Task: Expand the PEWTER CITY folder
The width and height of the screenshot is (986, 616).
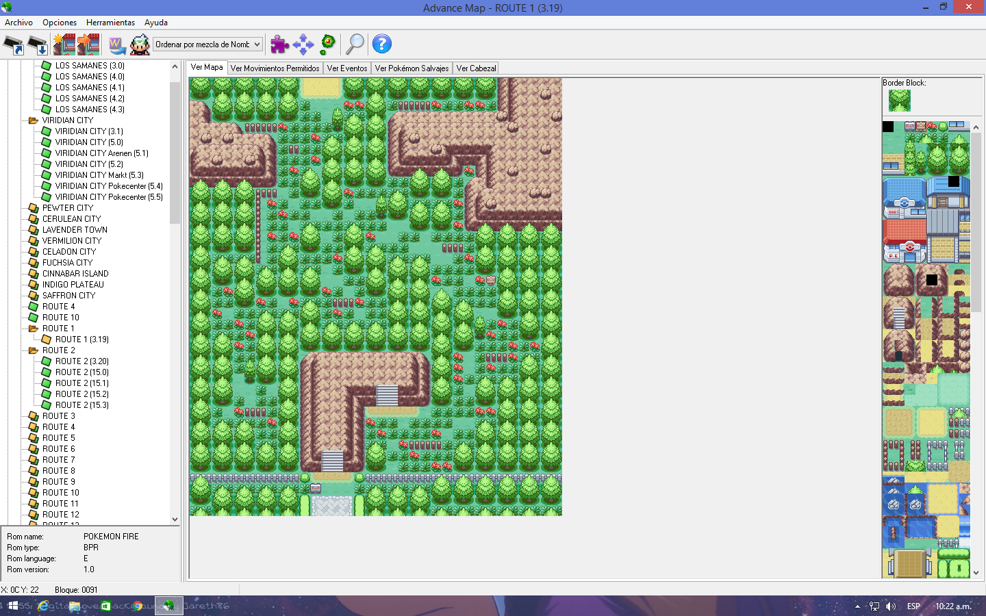Action: click(33, 208)
